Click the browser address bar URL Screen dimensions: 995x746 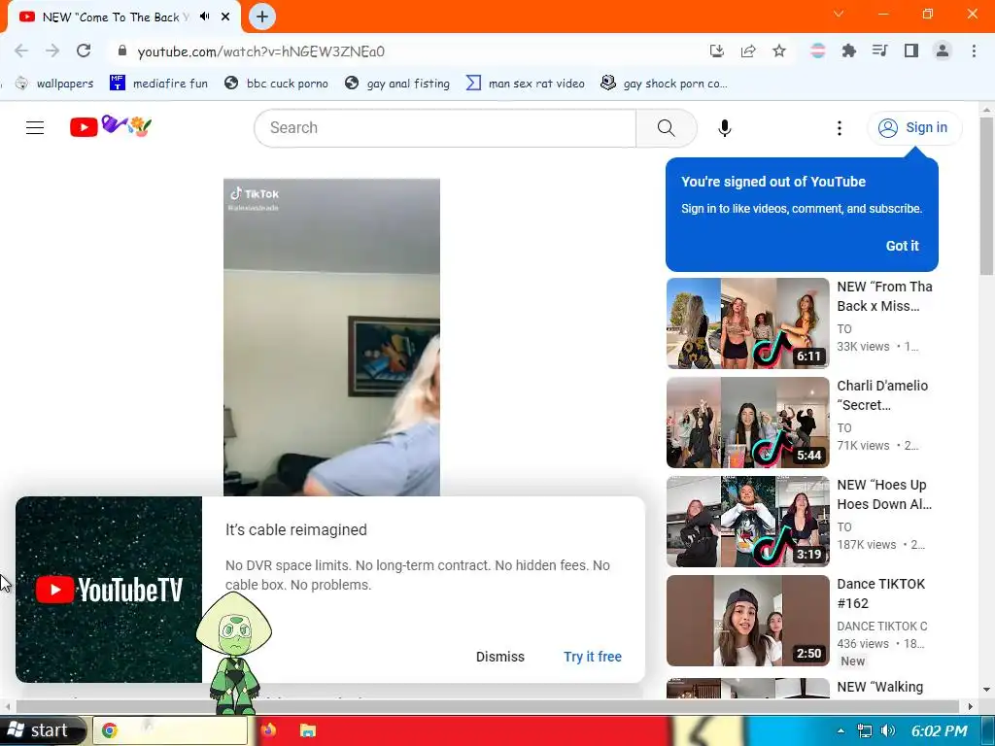click(x=260, y=51)
